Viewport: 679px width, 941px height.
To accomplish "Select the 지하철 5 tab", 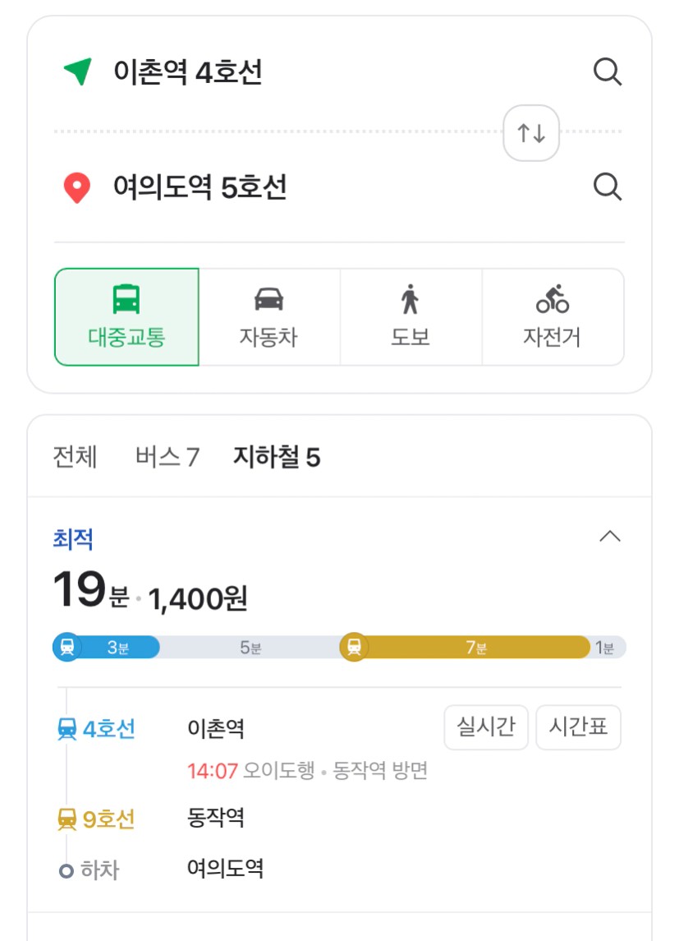I will pyautogui.click(x=277, y=457).
